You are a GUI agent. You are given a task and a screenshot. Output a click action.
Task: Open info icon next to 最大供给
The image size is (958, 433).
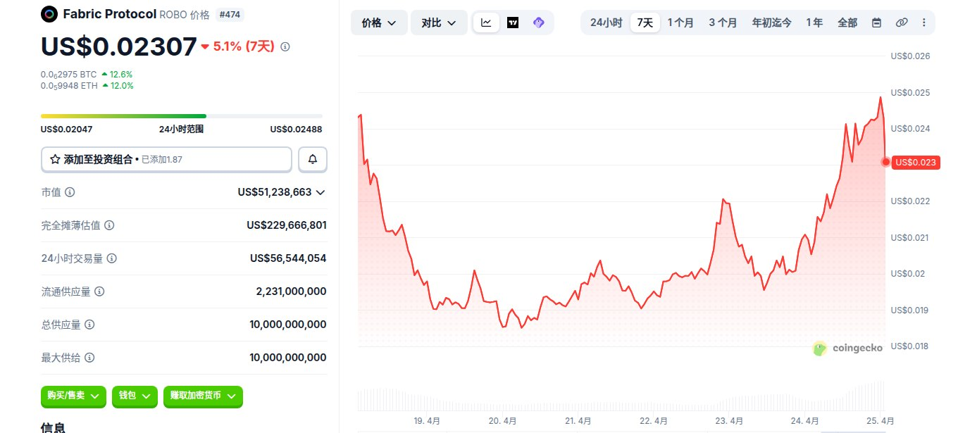89,358
